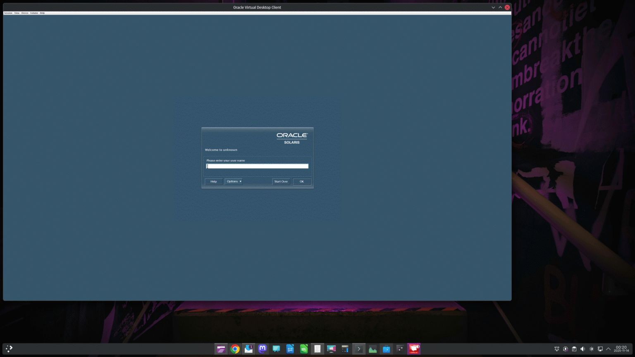The height and width of the screenshot is (357, 635).
Task: Open the Volume menu in menu bar
Action: 34,13
